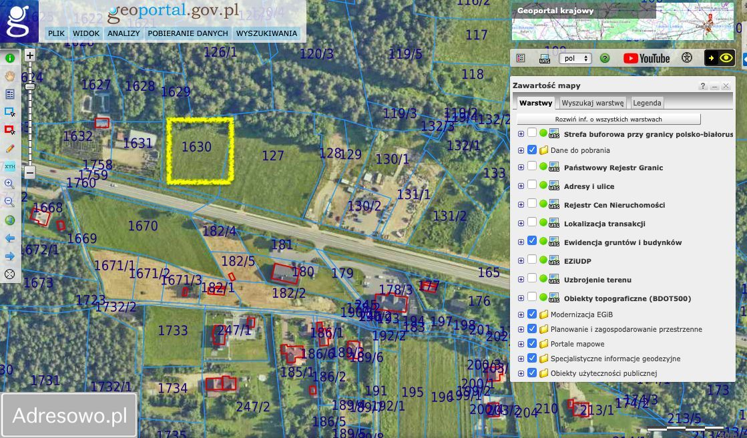Uncheck the Dane do pobrania checkbox
747x438 pixels.
(532, 150)
